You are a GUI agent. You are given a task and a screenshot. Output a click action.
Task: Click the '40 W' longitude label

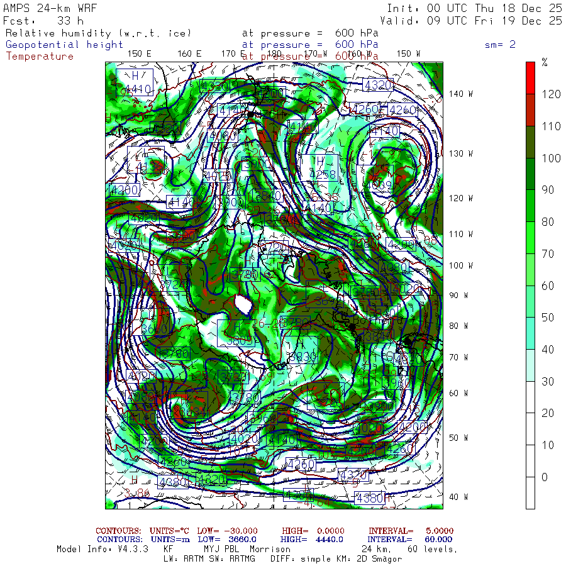[x=458, y=497]
